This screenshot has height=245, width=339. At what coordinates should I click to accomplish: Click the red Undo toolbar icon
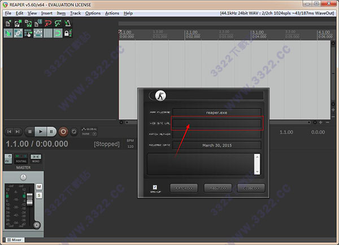(48, 23)
